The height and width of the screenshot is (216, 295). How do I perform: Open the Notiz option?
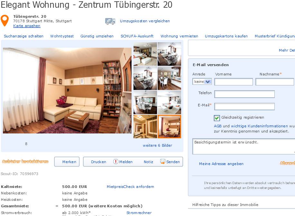click(x=148, y=162)
